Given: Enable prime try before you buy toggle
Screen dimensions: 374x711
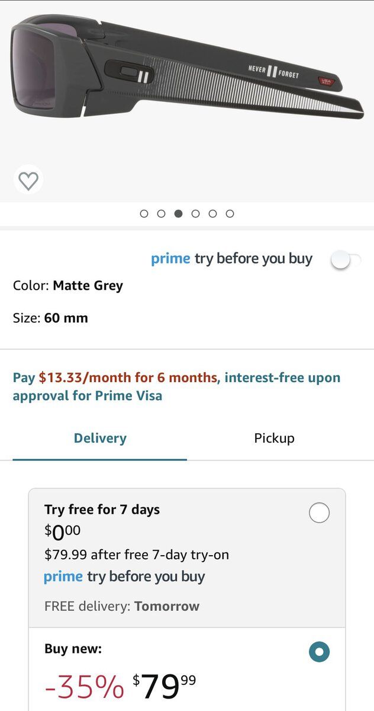Looking at the screenshot, I should point(345,260).
